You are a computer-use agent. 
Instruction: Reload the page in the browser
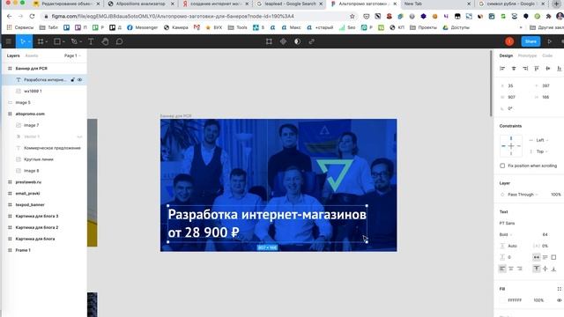32,16
